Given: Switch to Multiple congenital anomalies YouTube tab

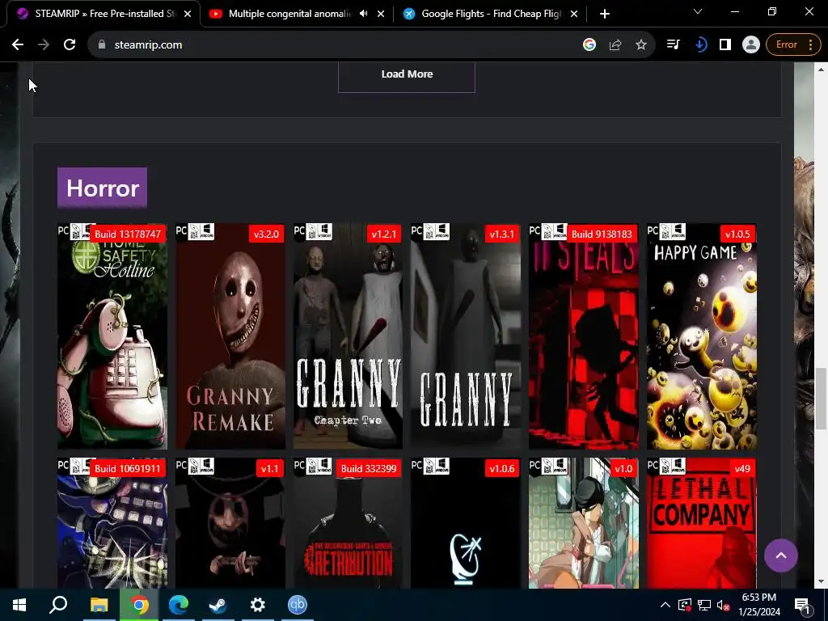Looking at the screenshot, I should pos(289,14).
